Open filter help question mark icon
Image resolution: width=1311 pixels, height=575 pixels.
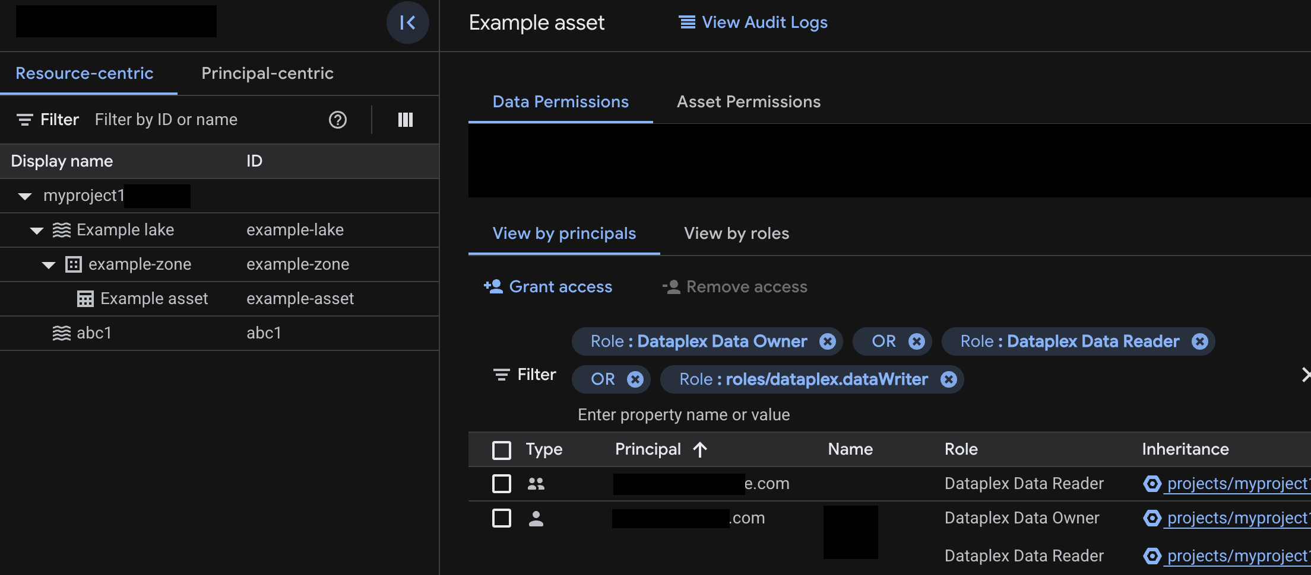pyautogui.click(x=337, y=119)
